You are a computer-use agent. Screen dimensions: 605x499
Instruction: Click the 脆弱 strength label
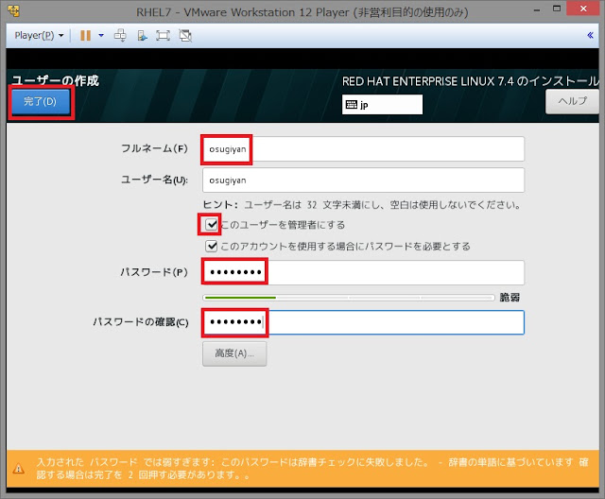coord(510,298)
